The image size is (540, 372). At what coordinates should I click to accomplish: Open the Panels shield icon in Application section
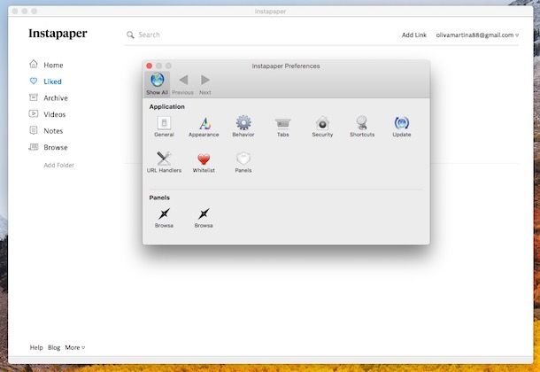243,162
